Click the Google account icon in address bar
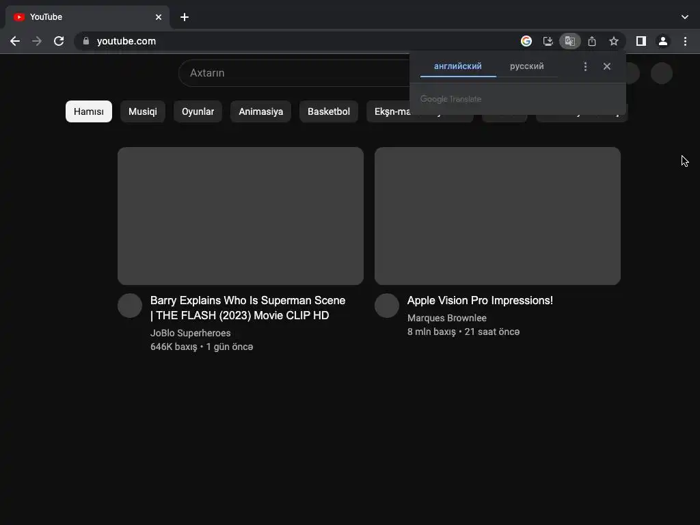This screenshot has width=700, height=525. (x=526, y=41)
